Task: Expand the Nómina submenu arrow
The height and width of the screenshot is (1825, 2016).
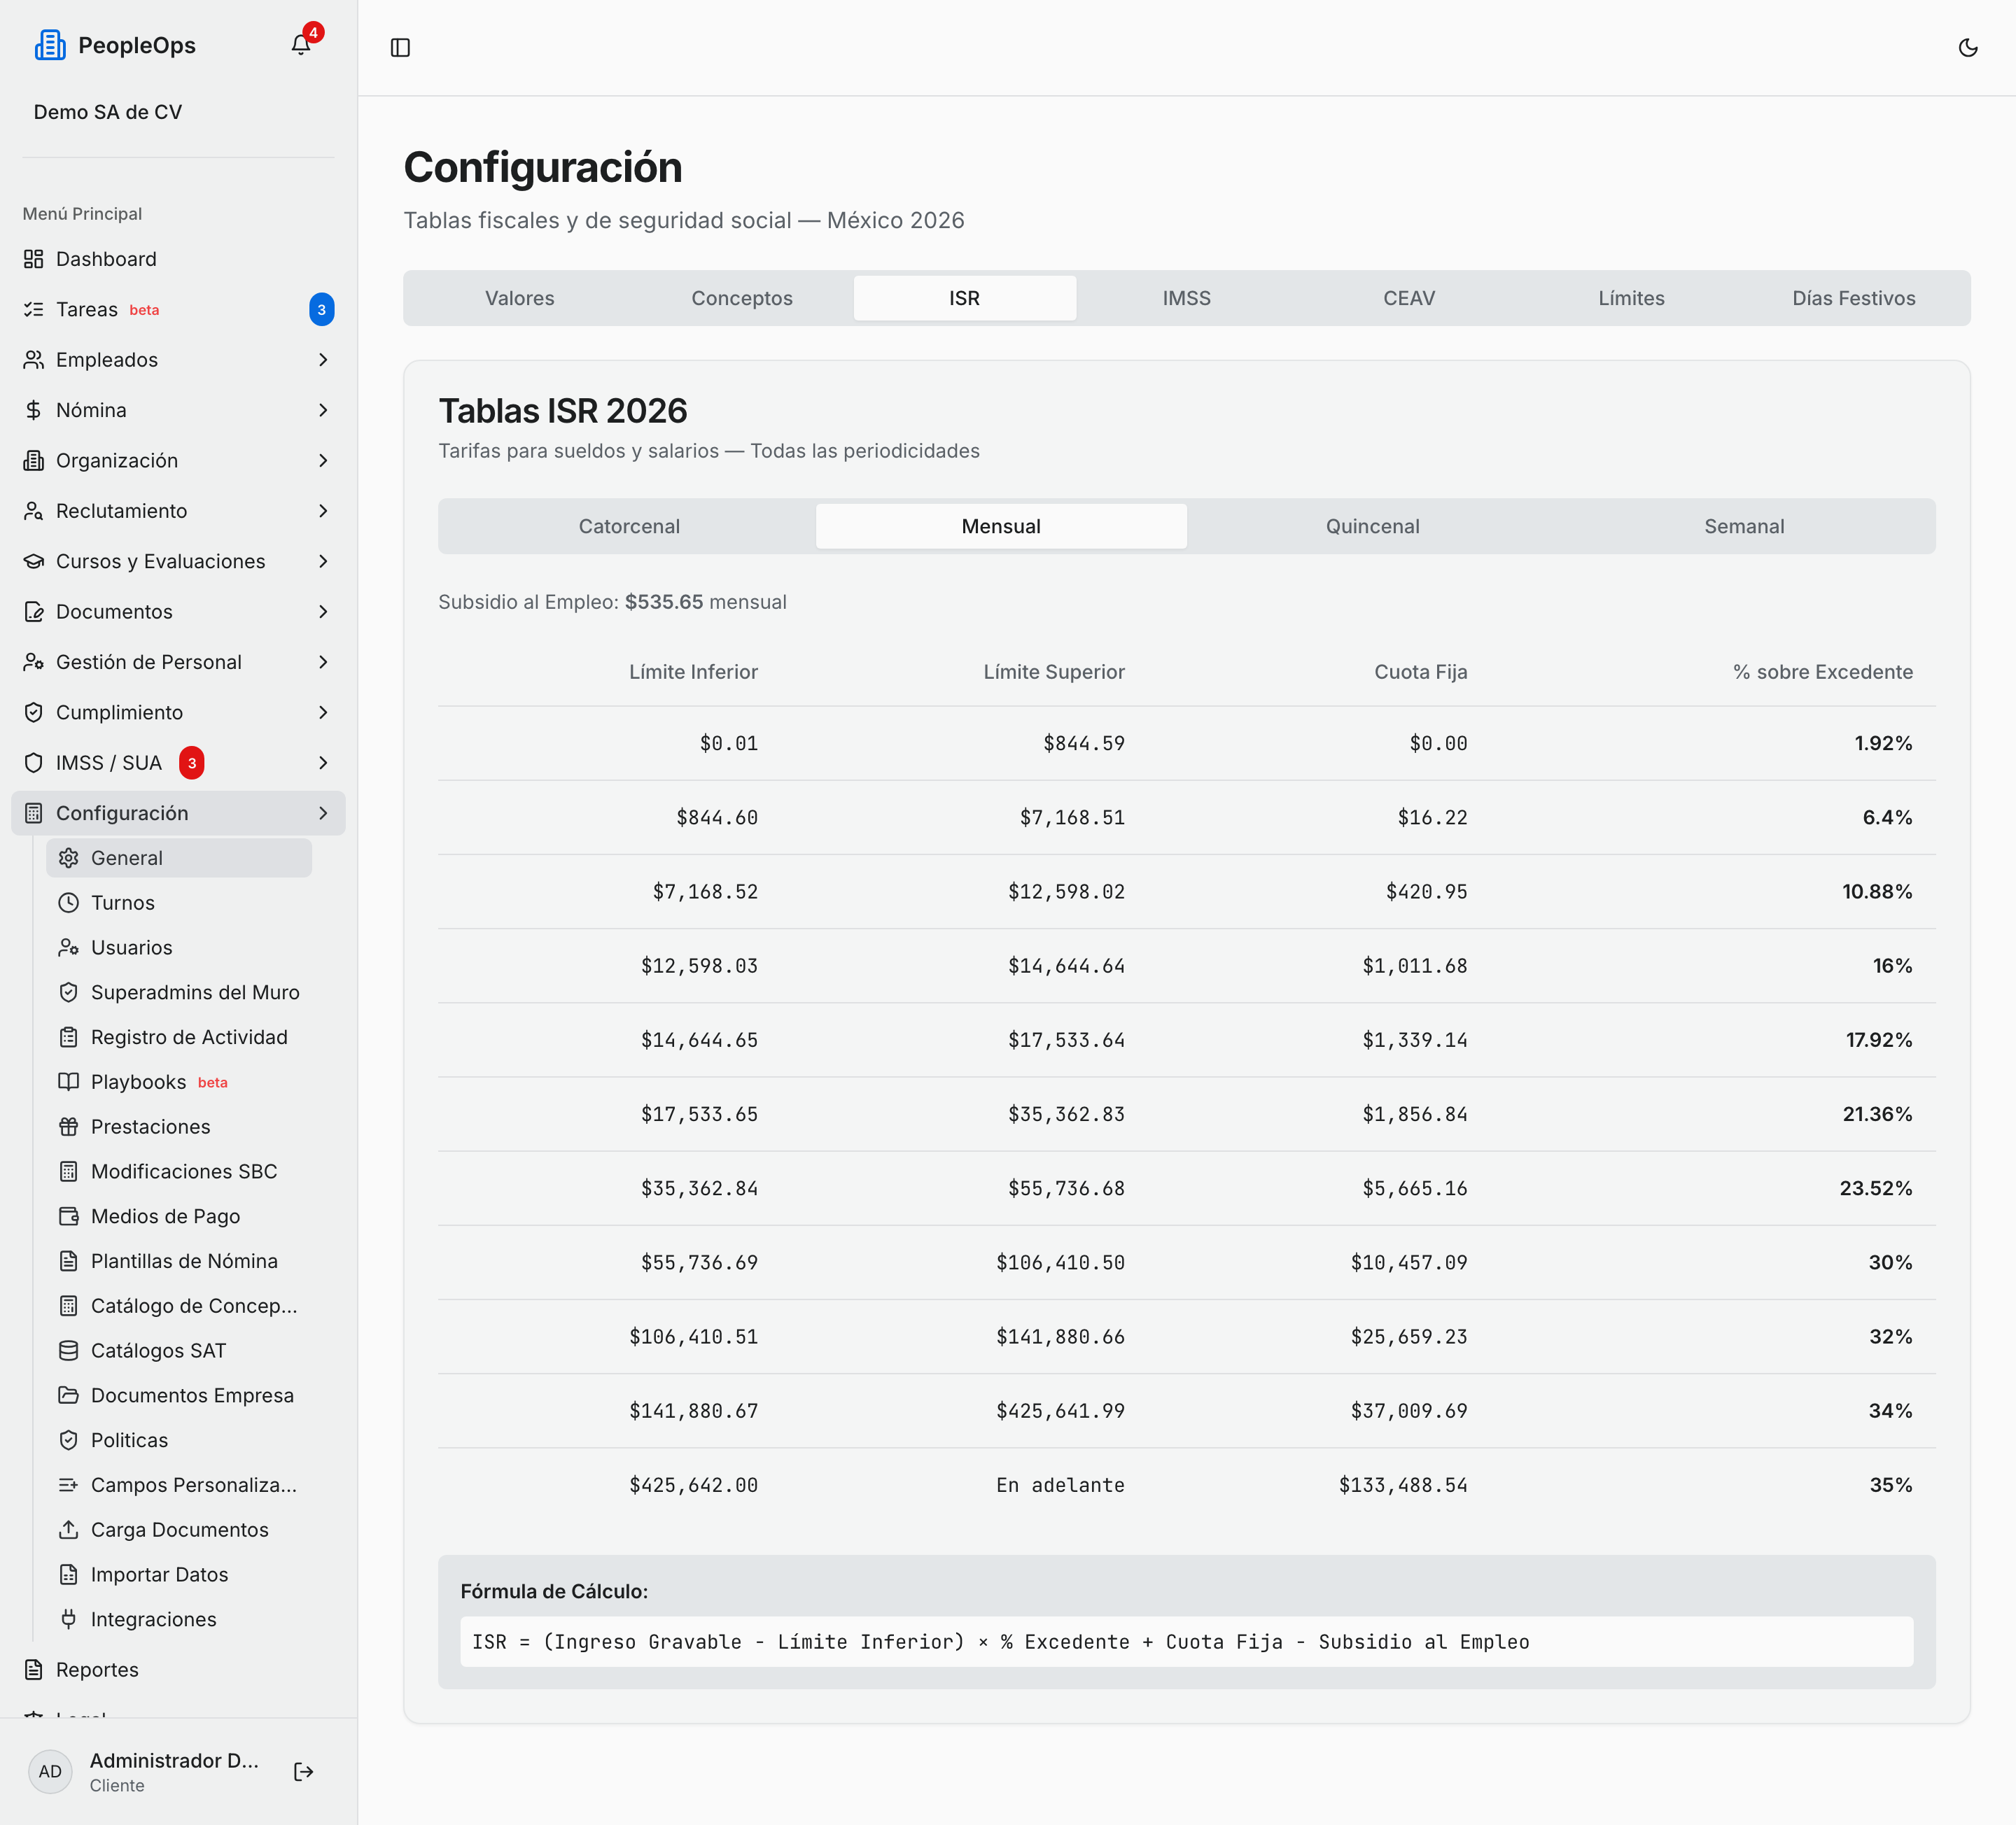Action: click(x=323, y=410)
